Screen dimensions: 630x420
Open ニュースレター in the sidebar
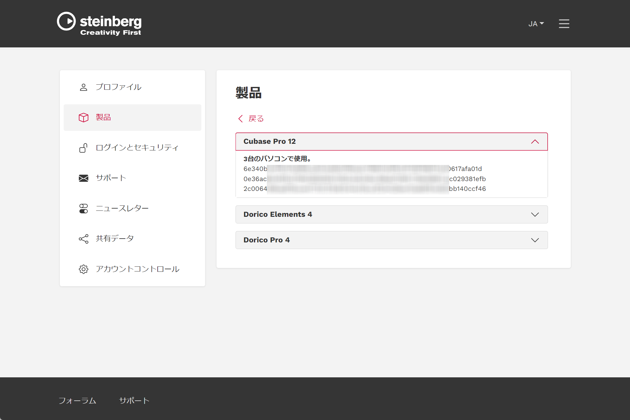[x=132, y=209]
